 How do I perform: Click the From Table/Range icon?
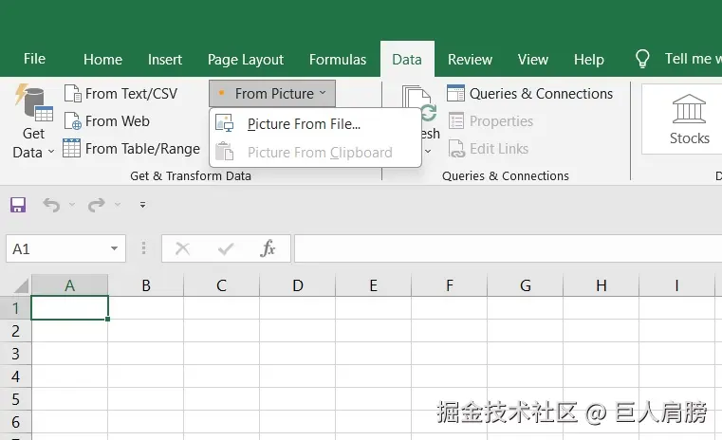(72, 149)
